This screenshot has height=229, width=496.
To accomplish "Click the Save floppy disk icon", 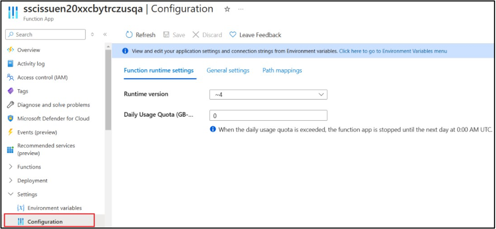I will [166, 35].
